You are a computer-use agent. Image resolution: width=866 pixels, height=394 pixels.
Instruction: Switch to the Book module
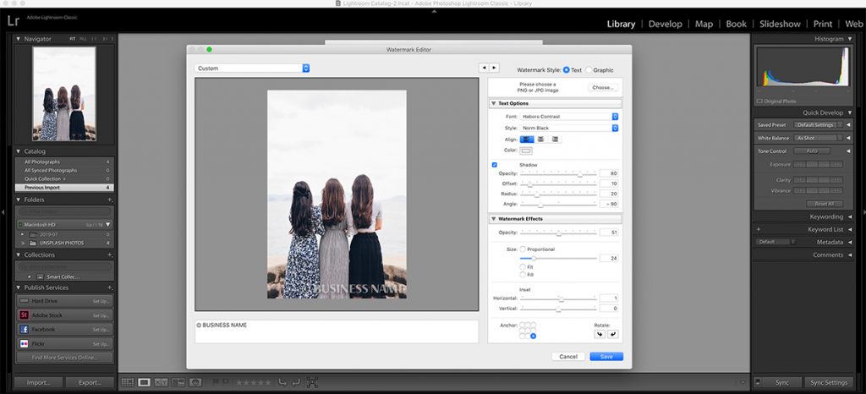(x=737, y=24)
